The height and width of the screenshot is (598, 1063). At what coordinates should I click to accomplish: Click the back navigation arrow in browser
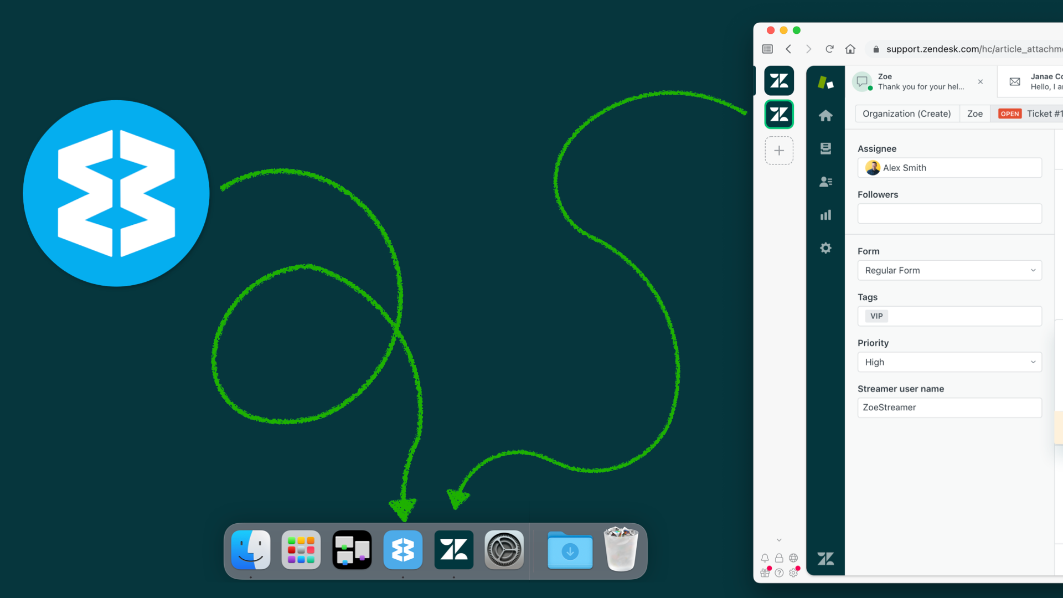[x=788, y=49]
